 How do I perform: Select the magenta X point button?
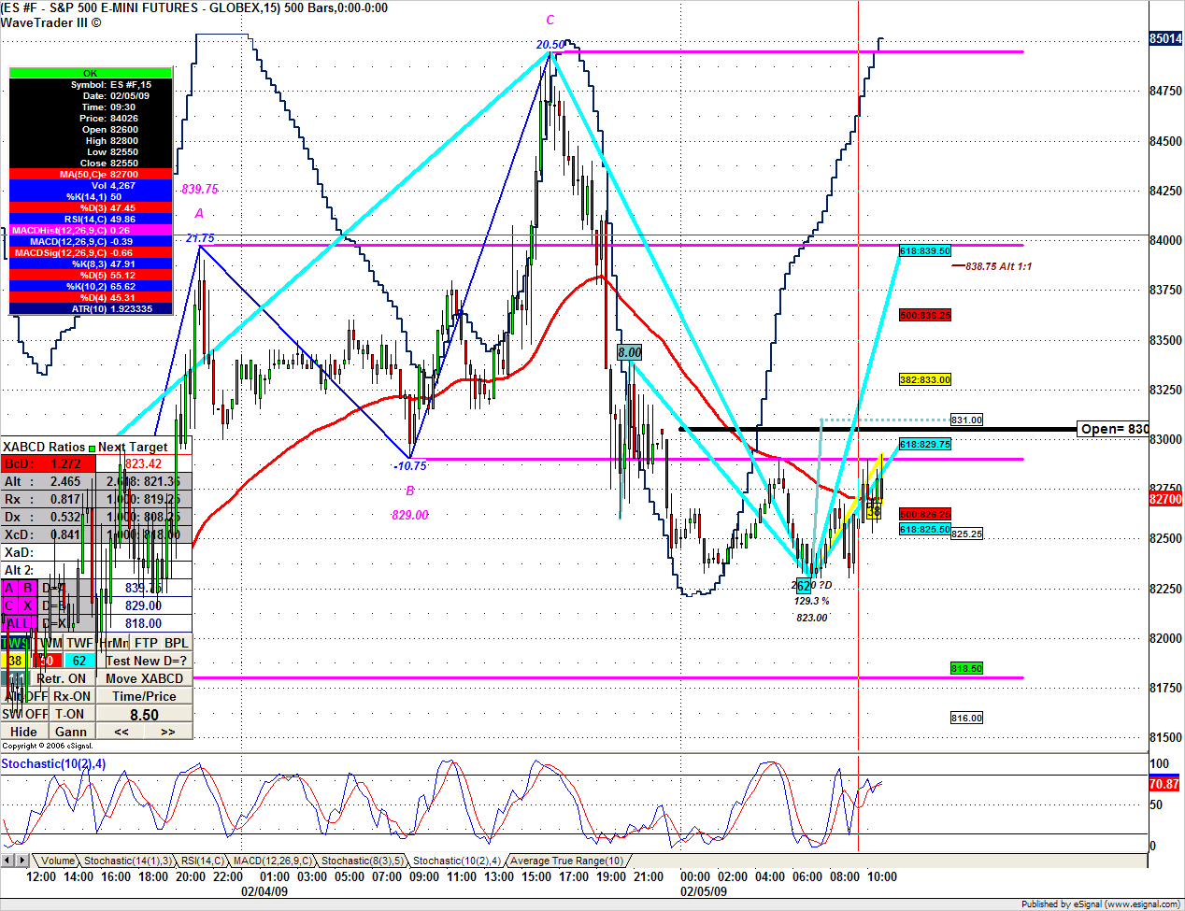point(28,605)
